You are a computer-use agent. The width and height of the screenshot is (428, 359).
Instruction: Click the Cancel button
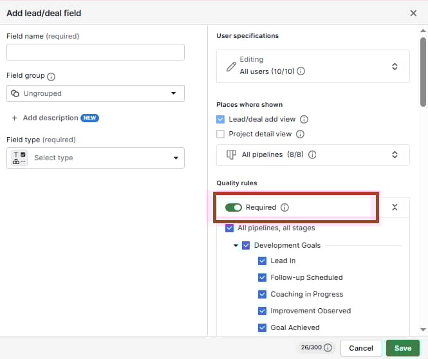coord(361,348)
